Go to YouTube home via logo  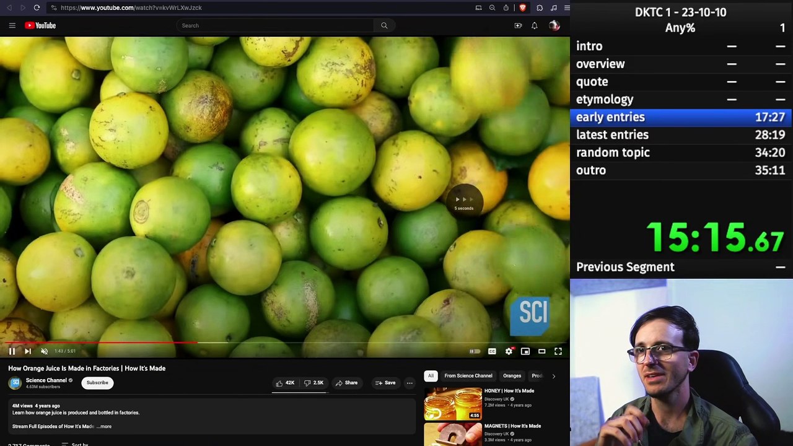point(40,25)
